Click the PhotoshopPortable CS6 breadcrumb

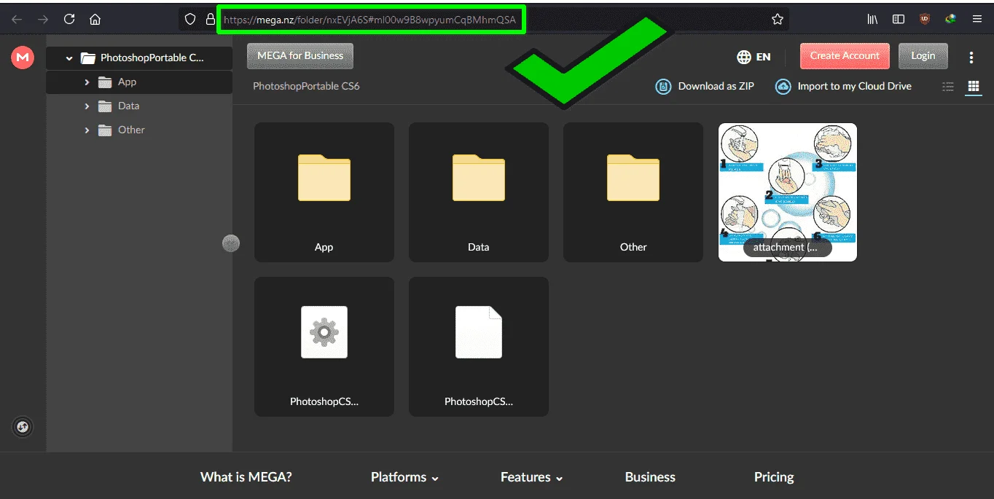(306, 86)
